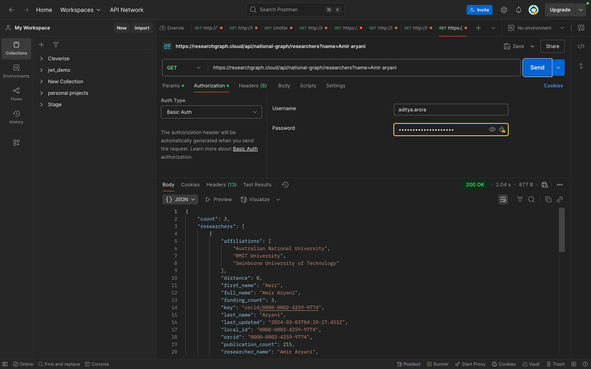Open the Test Results response tab
This screenshot has width=591, height=369.
[257, 184]
